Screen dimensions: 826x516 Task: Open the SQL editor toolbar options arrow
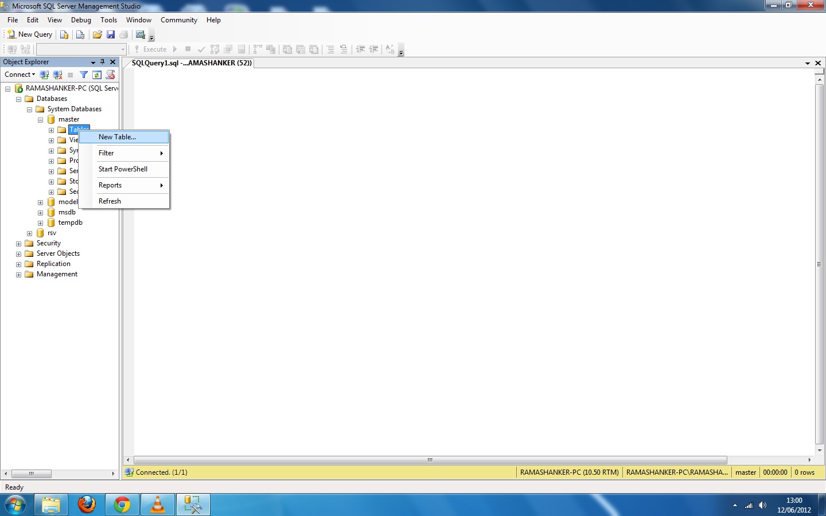coord(401,50)
